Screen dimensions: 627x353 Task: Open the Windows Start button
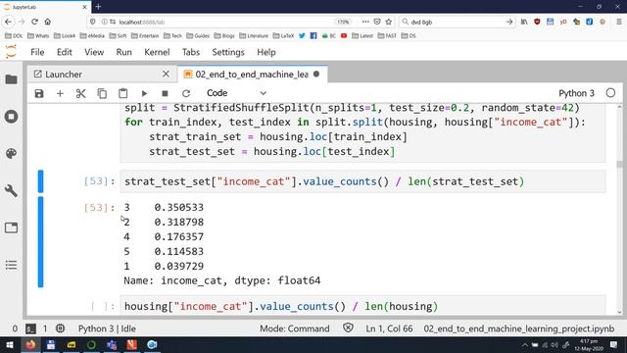coord(10,344)
